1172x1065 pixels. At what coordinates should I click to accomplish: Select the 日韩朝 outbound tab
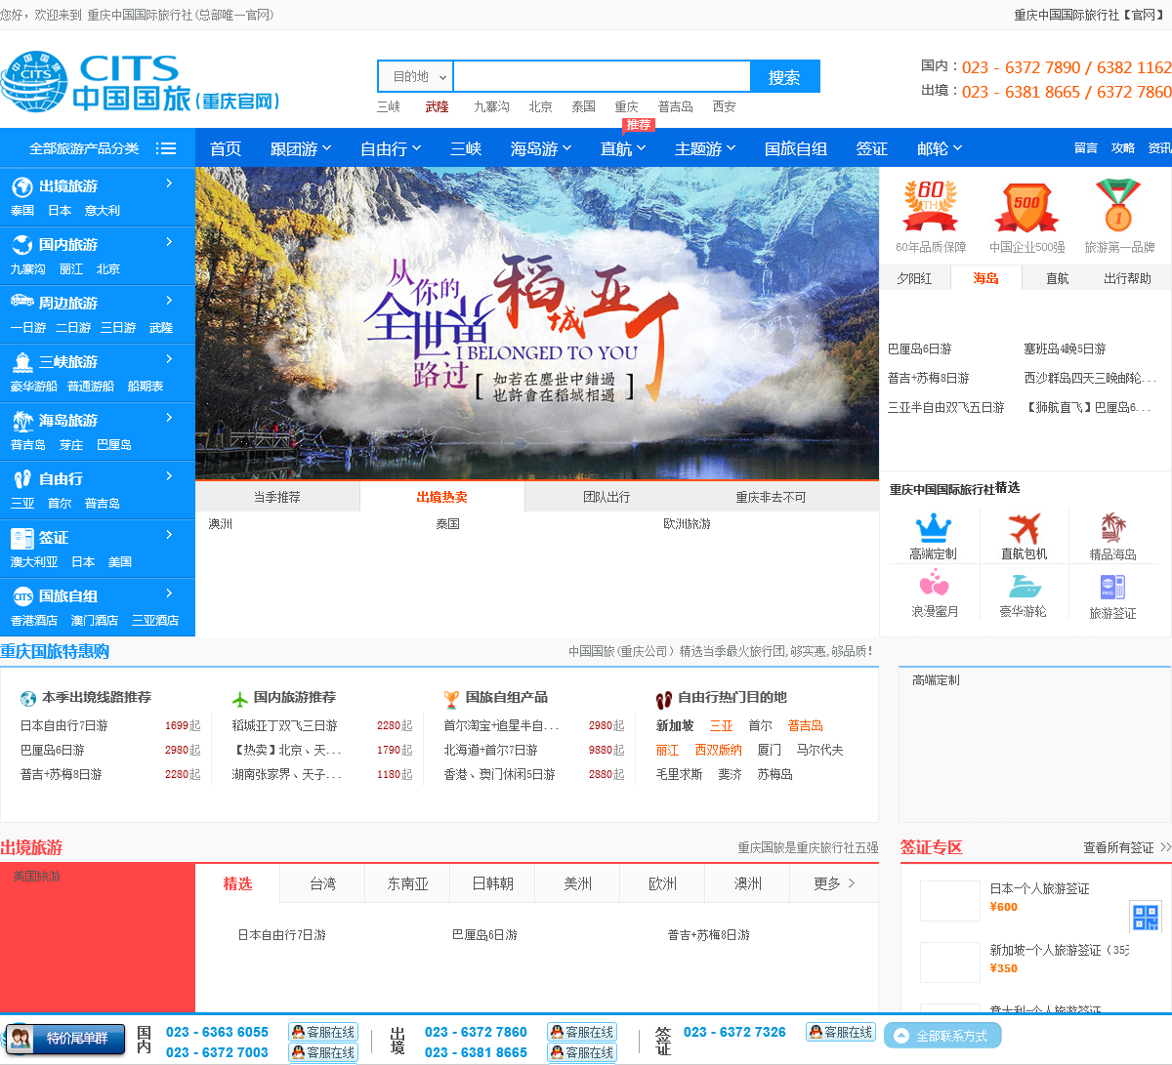[493, 883]
